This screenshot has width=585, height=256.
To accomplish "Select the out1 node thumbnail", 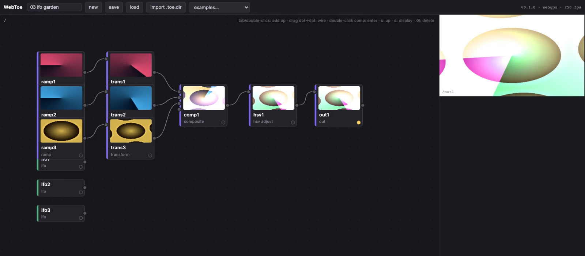I will coord(339,98).
